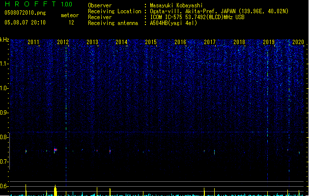
Task: Click the date stamp 05.08.07 20:10
Action: pos(25,23)
